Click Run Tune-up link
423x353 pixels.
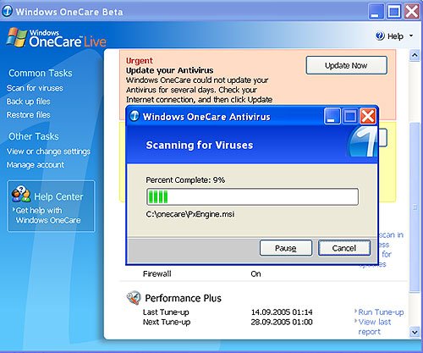click(381, 312)
